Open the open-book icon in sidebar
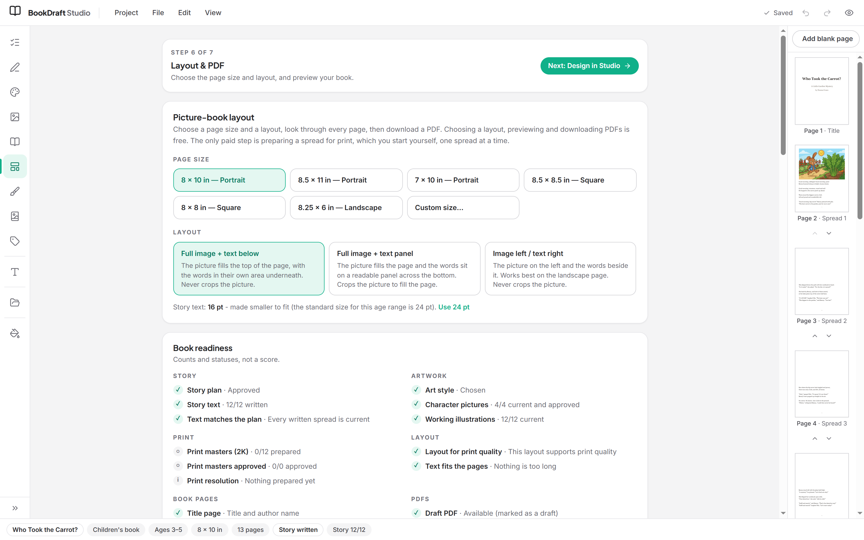The height and width of the screenshot is (540, 864). (x=15, y=142)
